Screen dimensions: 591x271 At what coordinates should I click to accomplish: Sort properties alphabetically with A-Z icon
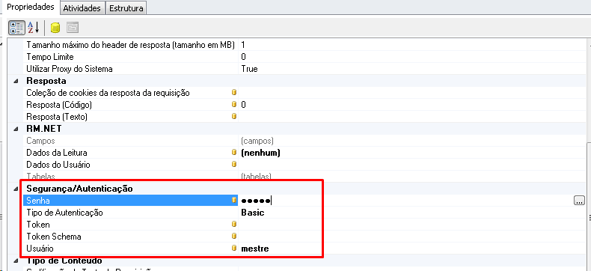point(33,28)
